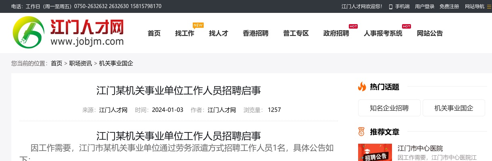492x161 pixels.
Task: Open the 网站公告 navigation item
Action: click(x=430, y=33)
